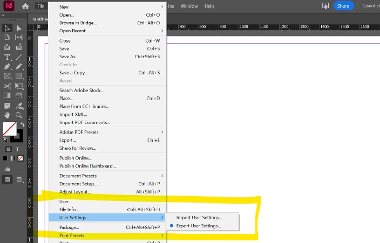Viewport: 380px width, 243px height.
Task: Select the Free Transform tool
Action: click(19, 86)
